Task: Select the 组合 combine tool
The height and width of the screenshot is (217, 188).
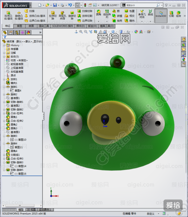Action: click(179, 14)
